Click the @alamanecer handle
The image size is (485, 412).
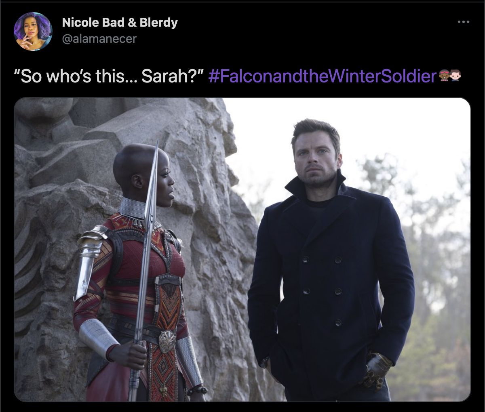coord(99,39)
